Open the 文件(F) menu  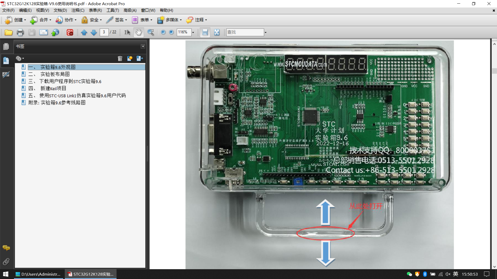tap(8, 10)
